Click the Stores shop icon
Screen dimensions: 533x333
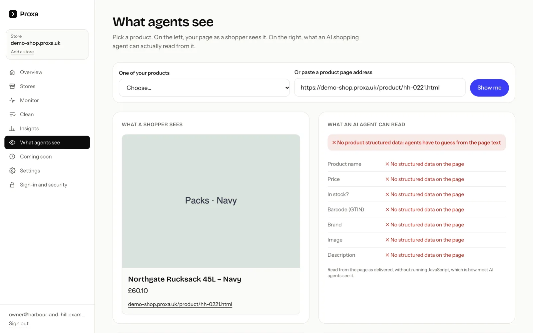click(x=12, y=86)
